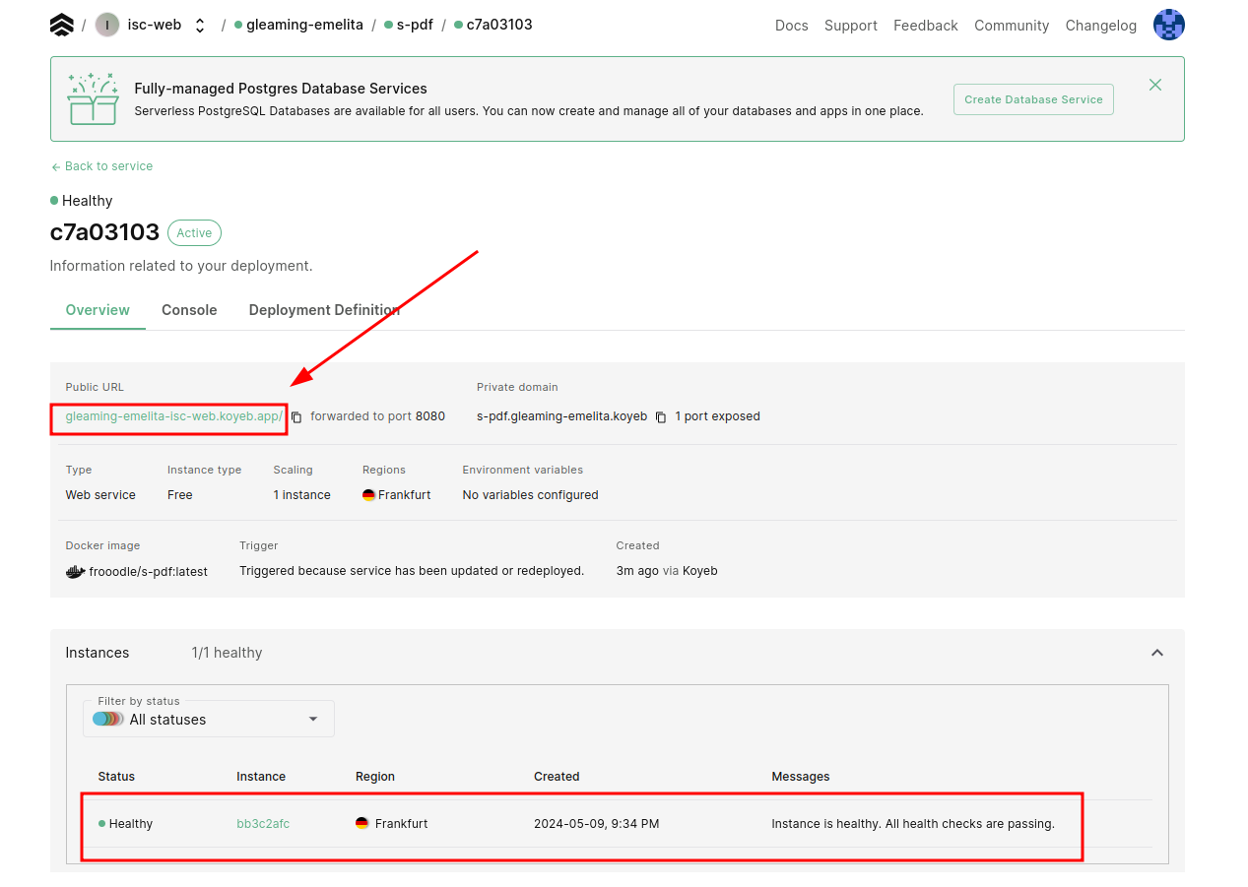Click the '1 port exposed' text
Screen dimensions: 1248x887
click(x=718, y=416)
